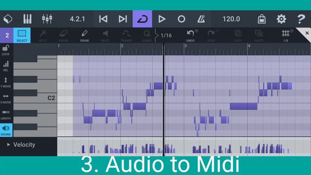
Task: Choose the Select tool
Action: tap(22, 35)
